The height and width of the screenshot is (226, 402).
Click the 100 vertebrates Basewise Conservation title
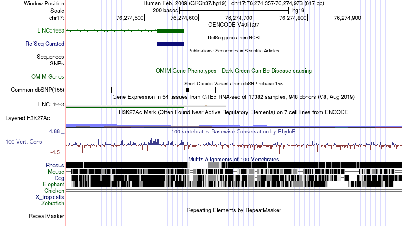point(234,131)
